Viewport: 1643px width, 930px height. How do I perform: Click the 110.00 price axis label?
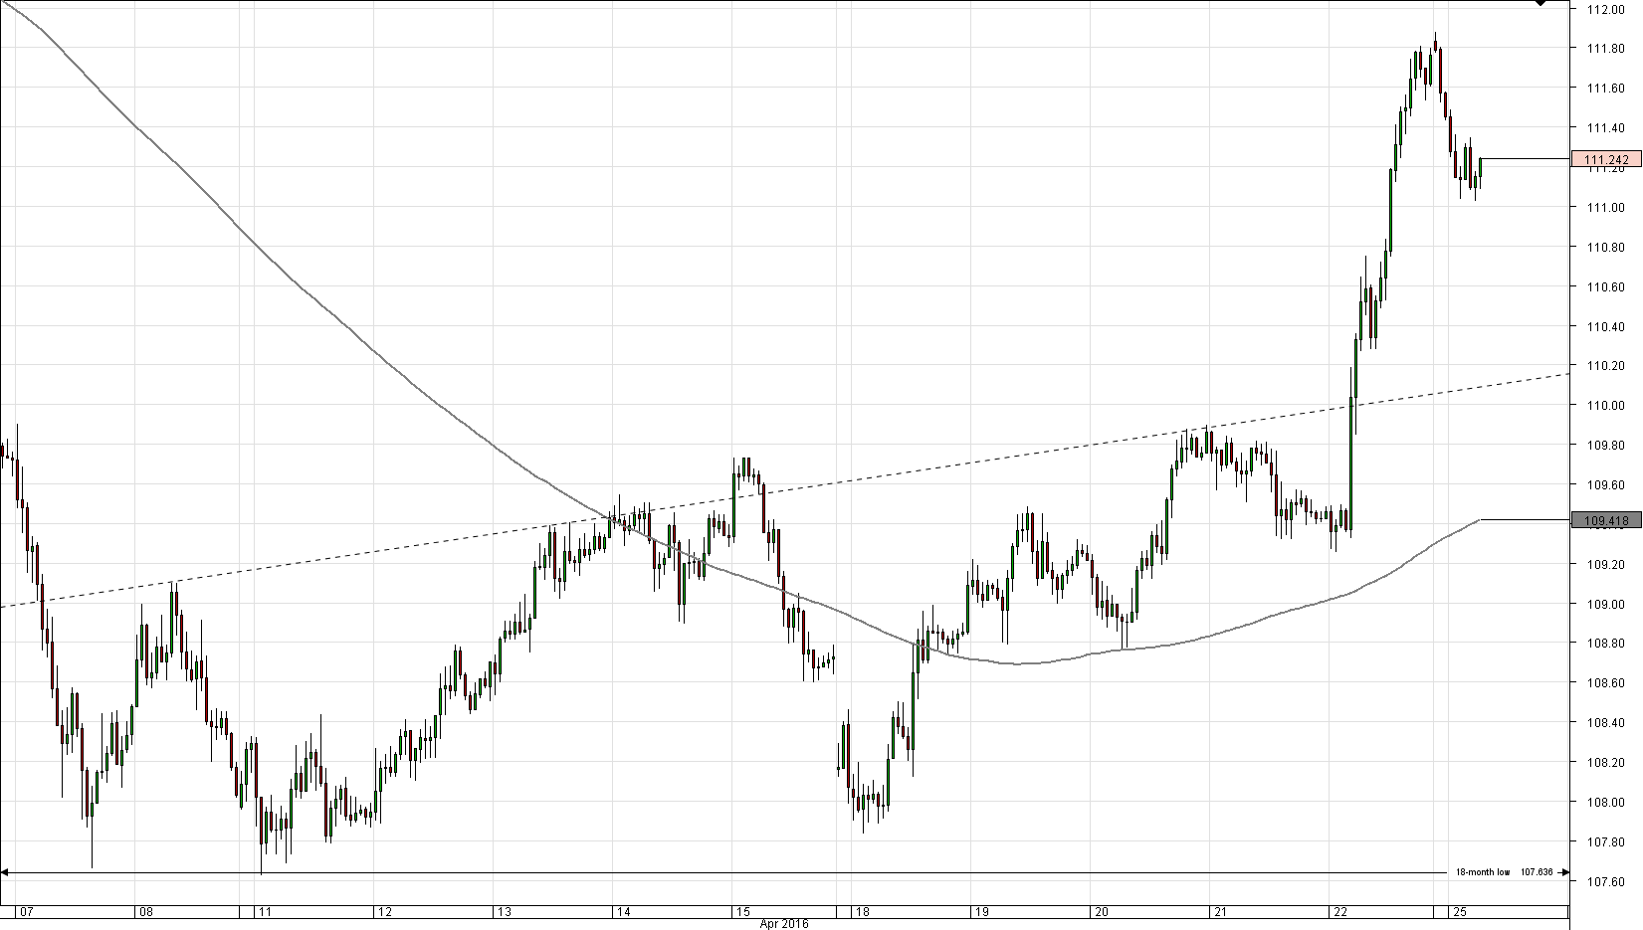point(1605,406)
